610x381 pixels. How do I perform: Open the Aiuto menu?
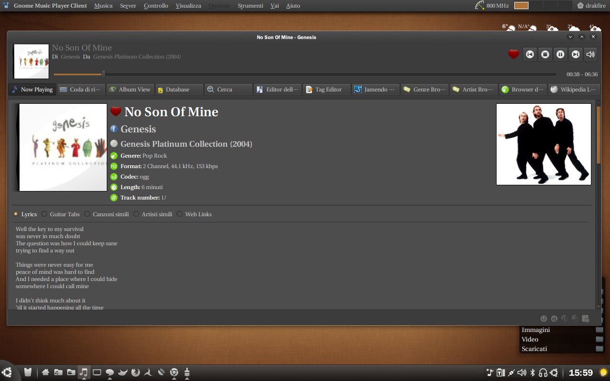point(293,6)
